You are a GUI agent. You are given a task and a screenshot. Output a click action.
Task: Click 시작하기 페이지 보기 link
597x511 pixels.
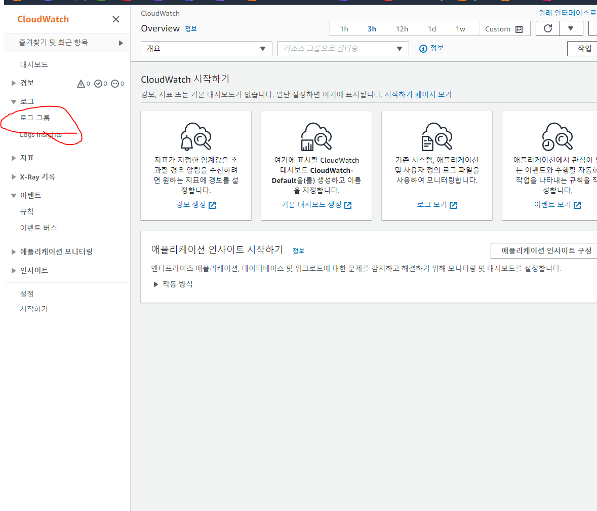(418, 94)
